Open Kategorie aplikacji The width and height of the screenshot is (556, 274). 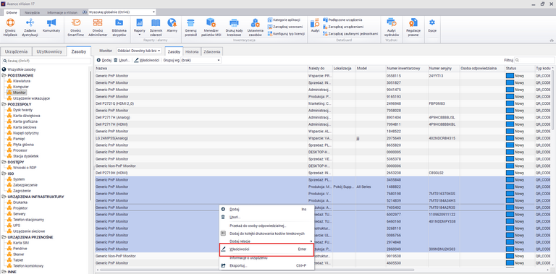[x=284, y=20]
